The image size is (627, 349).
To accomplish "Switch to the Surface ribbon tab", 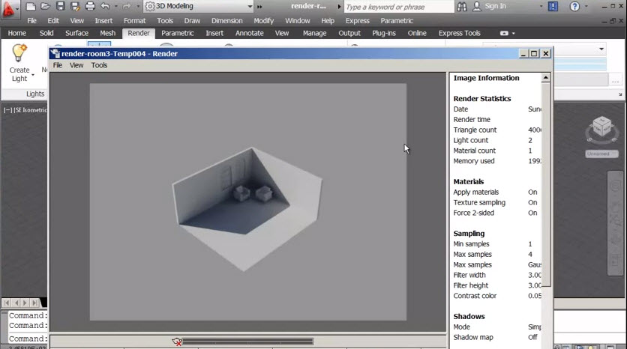I will pyautogui.click(x=76, y=33).
